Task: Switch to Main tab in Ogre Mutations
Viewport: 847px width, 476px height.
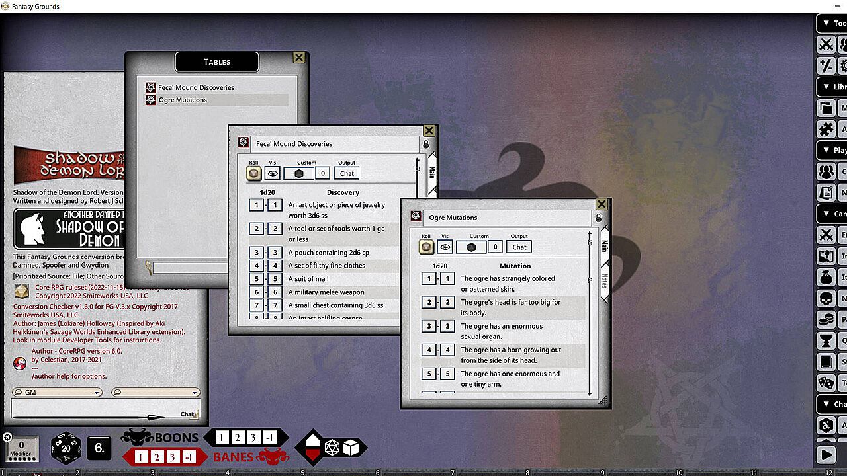Action: [x=604, y=246]
